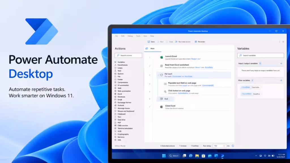Click the Cryptography category icon
Viewport: 290px width, 163px height.
coord(116,134)
